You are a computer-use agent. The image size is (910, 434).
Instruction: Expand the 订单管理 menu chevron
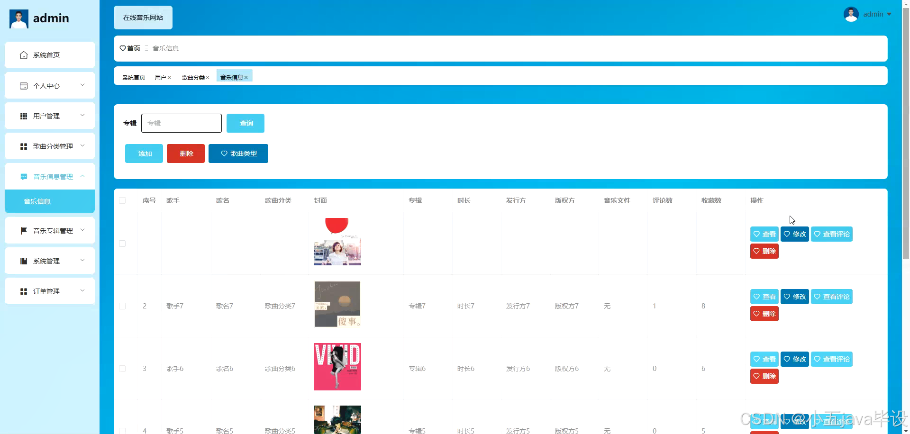(82, 291)
